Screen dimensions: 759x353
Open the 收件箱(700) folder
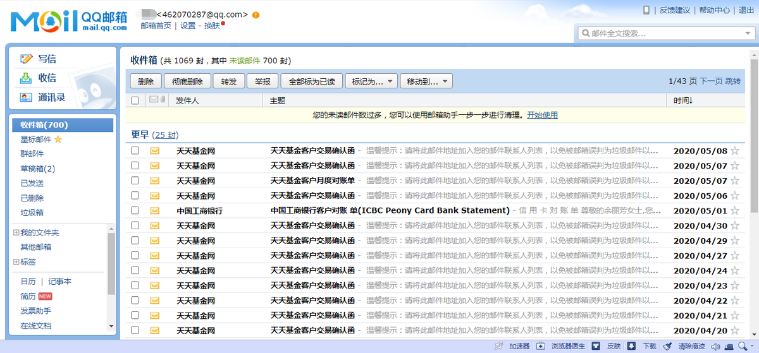[63, 125]
